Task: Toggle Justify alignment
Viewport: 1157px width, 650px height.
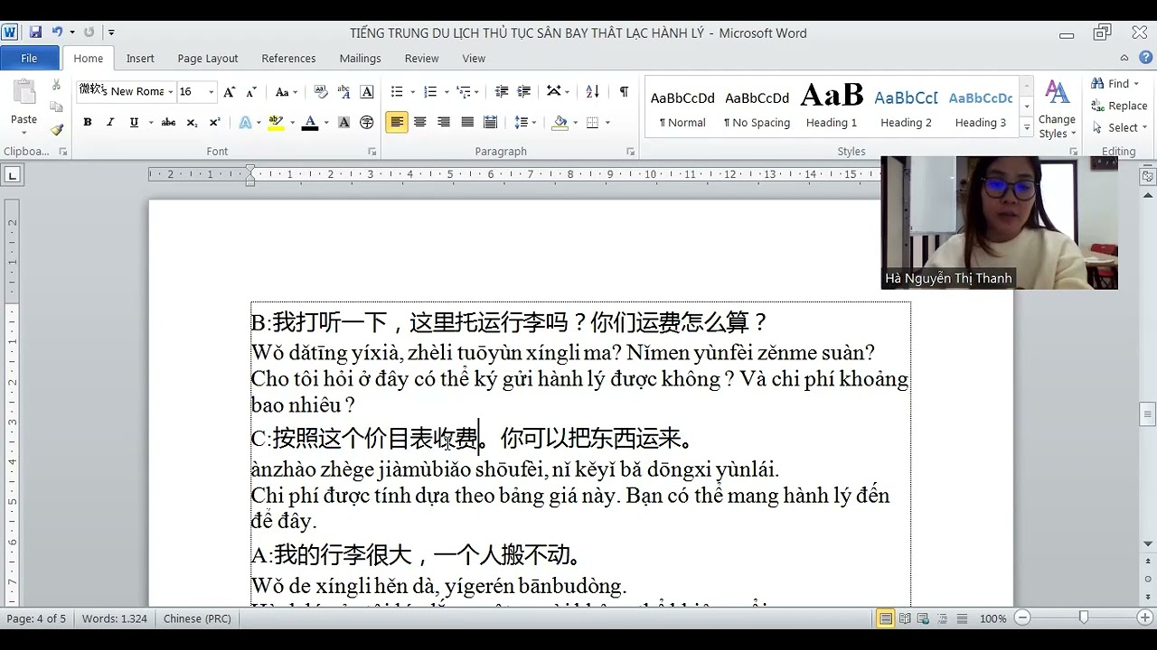Action: pyautogui.click(x=467, y=122)
